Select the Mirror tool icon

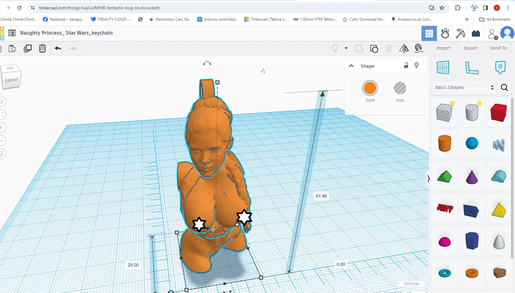click(x=404, y=48)
